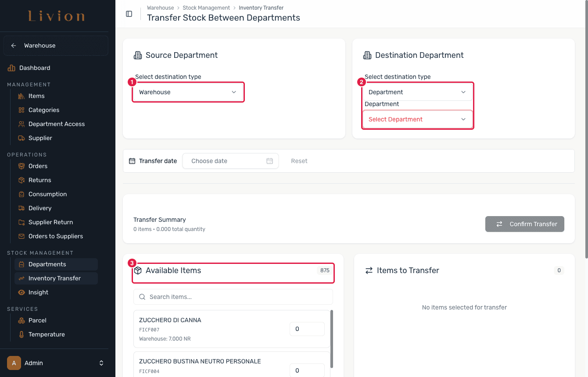Open the Select Department dropdown

click(417, 119)
